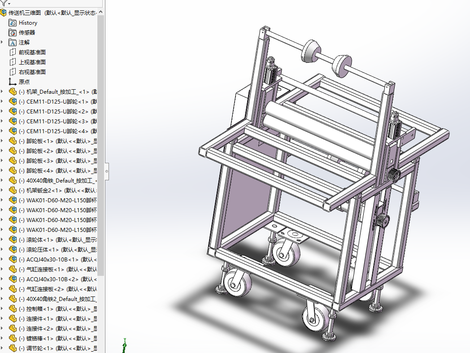This screenshot has width=470, height=353.
Task: Expand CEM11-D125-U脚轮<1> tree node
Action: [2, 101]
